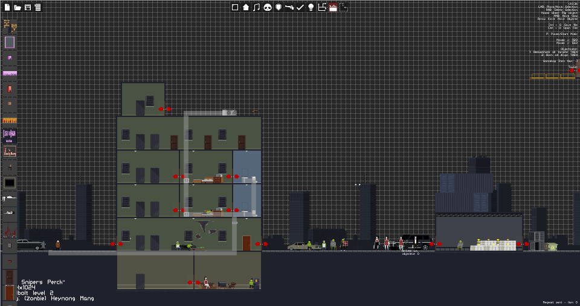Choose the shield category icon
Viewport: 580px width, 306px height.
279,7
